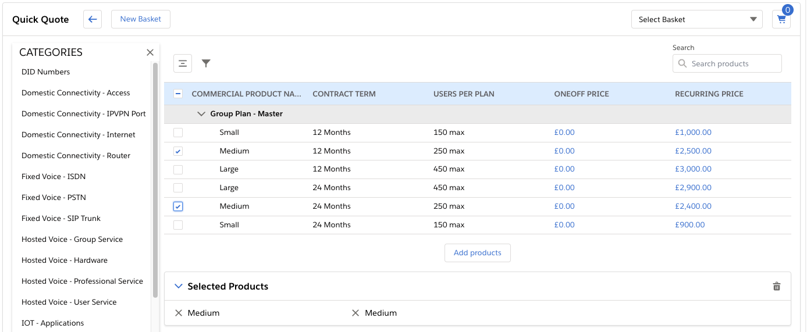807x332 pixels.
Task: Click the search magnifier icon
Action: tap(682, 64)
